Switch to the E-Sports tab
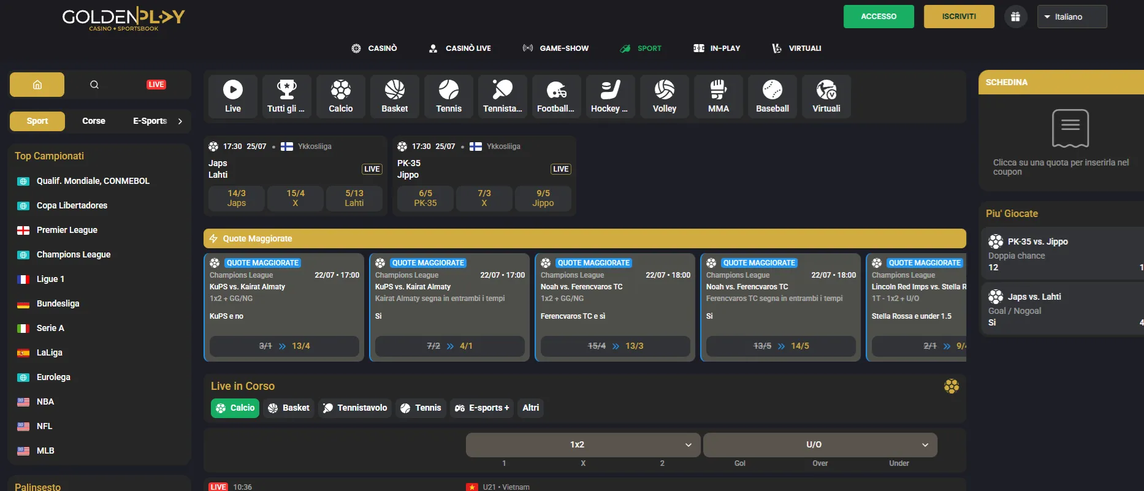This screenshot has width=1144, height=491. click(x=150, y=121)
